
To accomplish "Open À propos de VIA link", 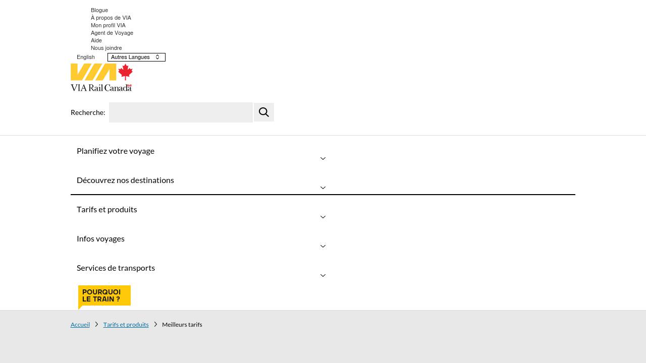I will [111, 18].
